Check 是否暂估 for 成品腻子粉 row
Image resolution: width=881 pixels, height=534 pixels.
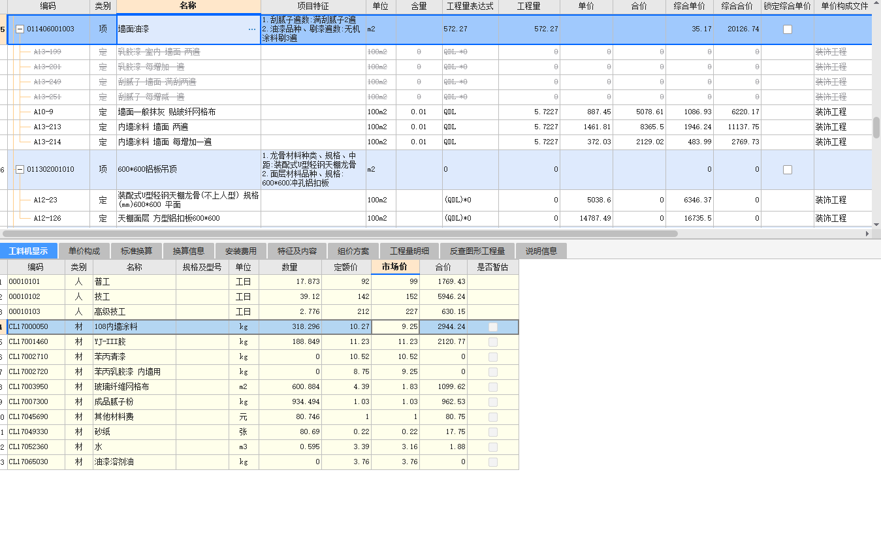(493, 402)
